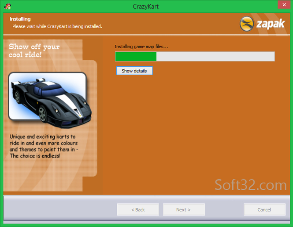Click the greyed-out Next > button
This screenshot has height=227, width=293.
(x=183, y=209)
